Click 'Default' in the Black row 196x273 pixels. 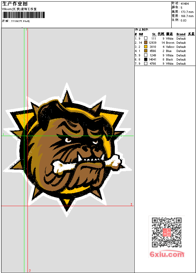pyautogui.click(x=181, y=60)
